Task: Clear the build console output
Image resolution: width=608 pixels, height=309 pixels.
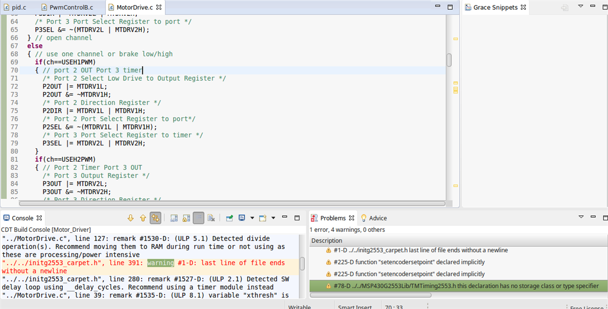Action: pos(211,218)
